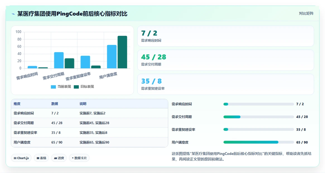Click the lightning icon beside the title
Image resolution: width=325 pixels, height=173 pixels.
(13, 14)
